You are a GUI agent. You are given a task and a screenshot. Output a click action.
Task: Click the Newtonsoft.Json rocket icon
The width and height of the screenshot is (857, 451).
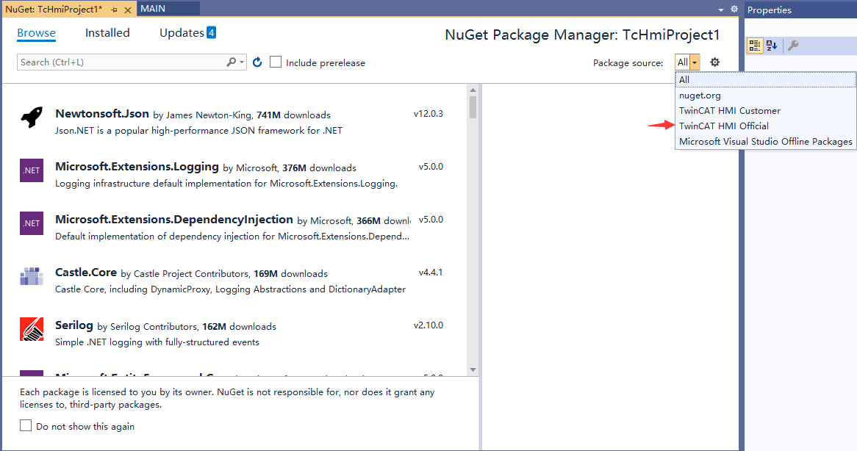[32, 118]
